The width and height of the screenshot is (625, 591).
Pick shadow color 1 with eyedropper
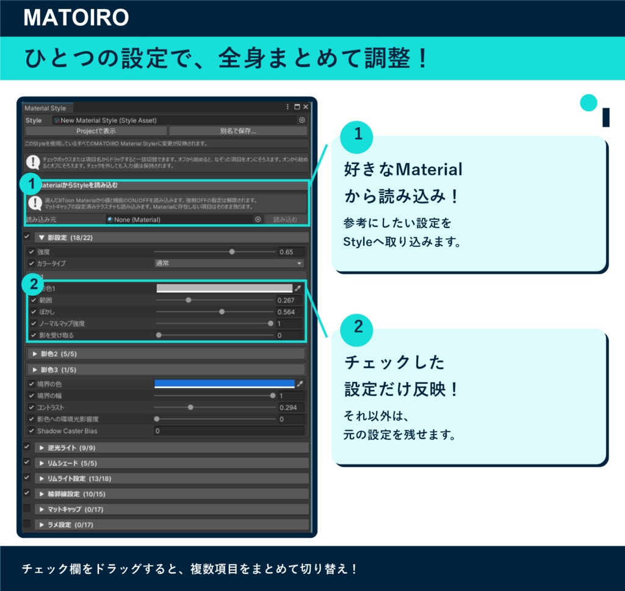point(298,288)
